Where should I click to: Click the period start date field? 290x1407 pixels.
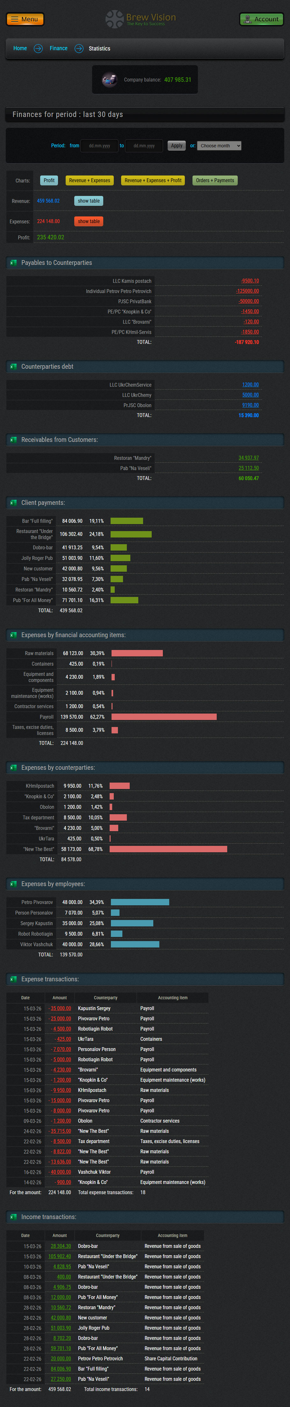99,146
